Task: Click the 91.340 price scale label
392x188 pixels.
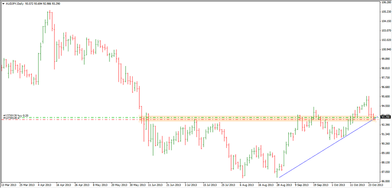Action: 386,134
